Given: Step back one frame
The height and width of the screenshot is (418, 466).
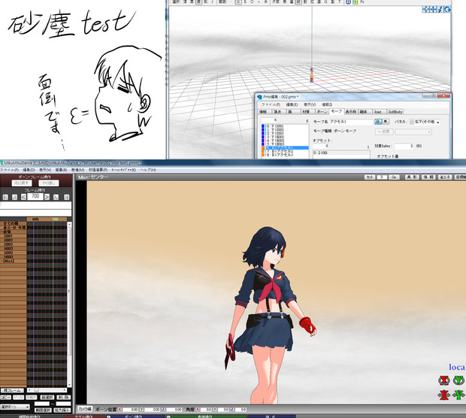Looking at the screenshot, I should click(23, 197).
